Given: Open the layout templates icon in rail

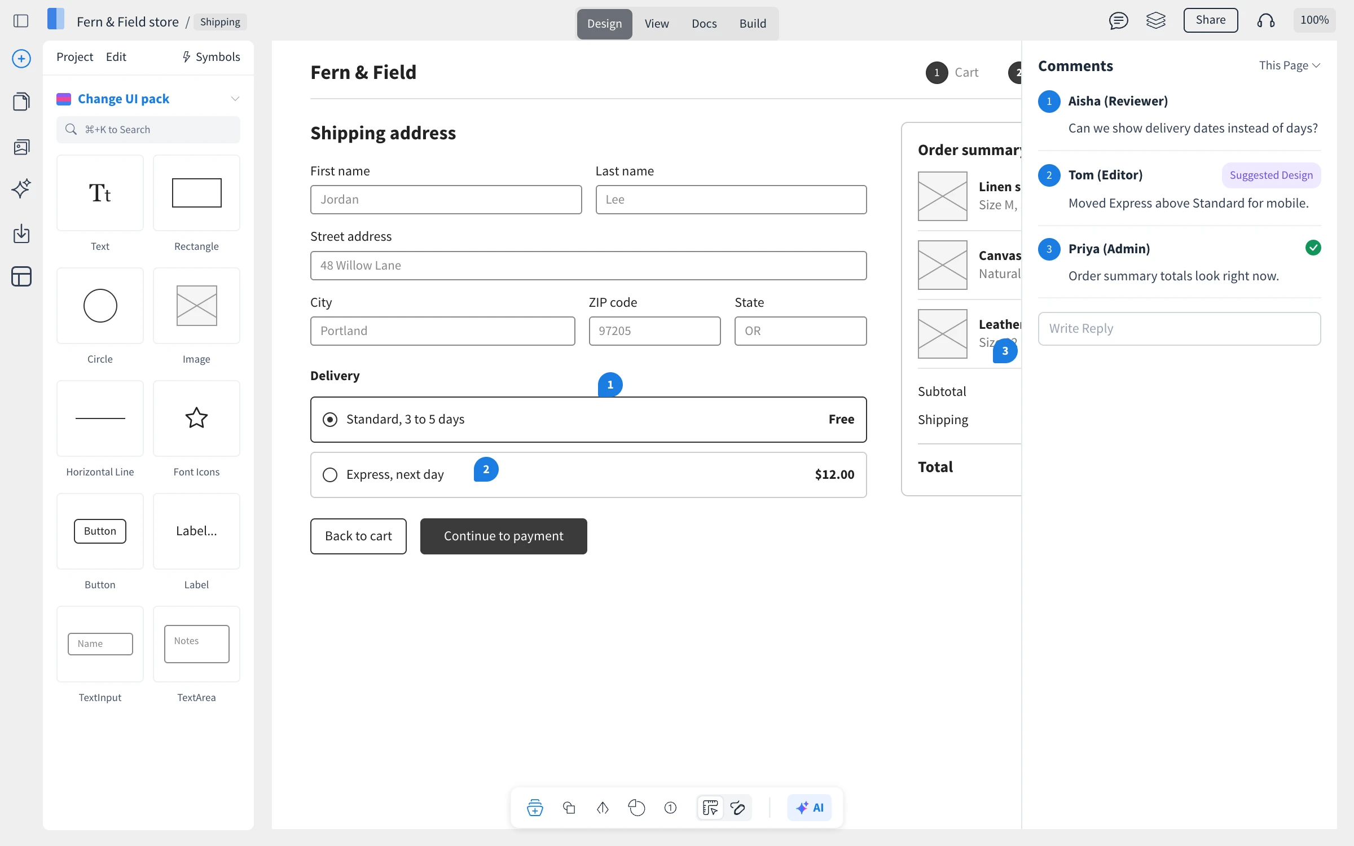Looking at the screenshot, I should point(21,276).
